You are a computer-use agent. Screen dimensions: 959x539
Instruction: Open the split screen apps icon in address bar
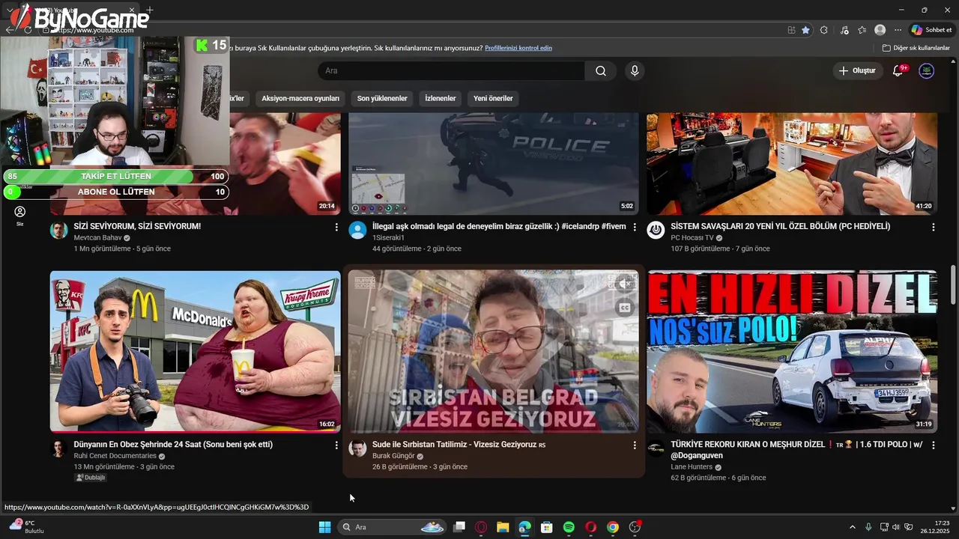pos(791,30)
